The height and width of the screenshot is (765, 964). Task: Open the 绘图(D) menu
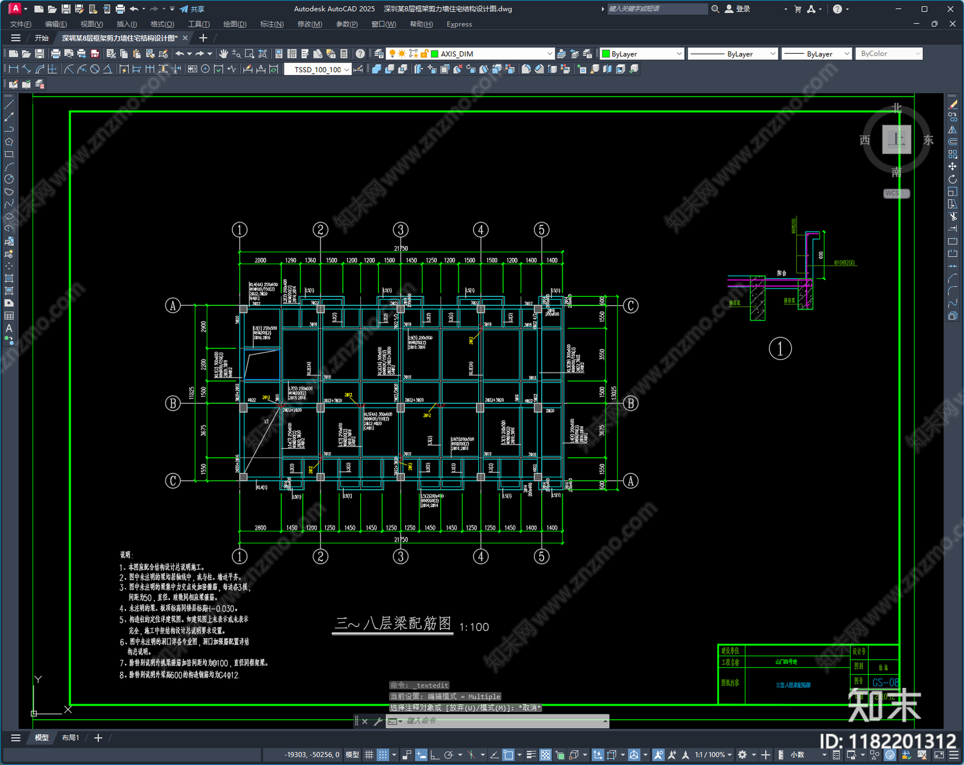pyautogui.click(x=234, y=24)
